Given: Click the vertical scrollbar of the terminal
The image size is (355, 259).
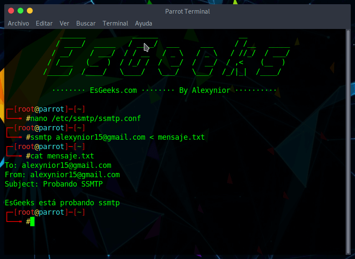Looking at the screenshot, I should pyautogui.click(x=348, y=142).
